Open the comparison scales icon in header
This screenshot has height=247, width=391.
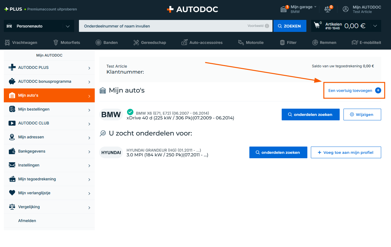tap(328, 9)
